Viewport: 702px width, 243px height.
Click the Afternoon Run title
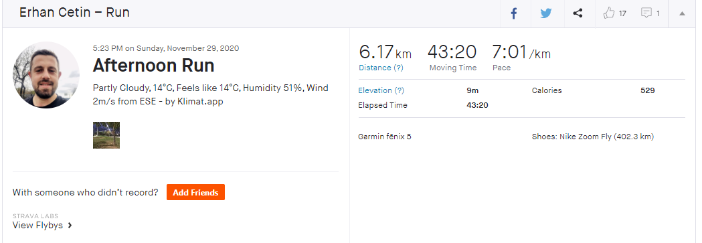153,66
